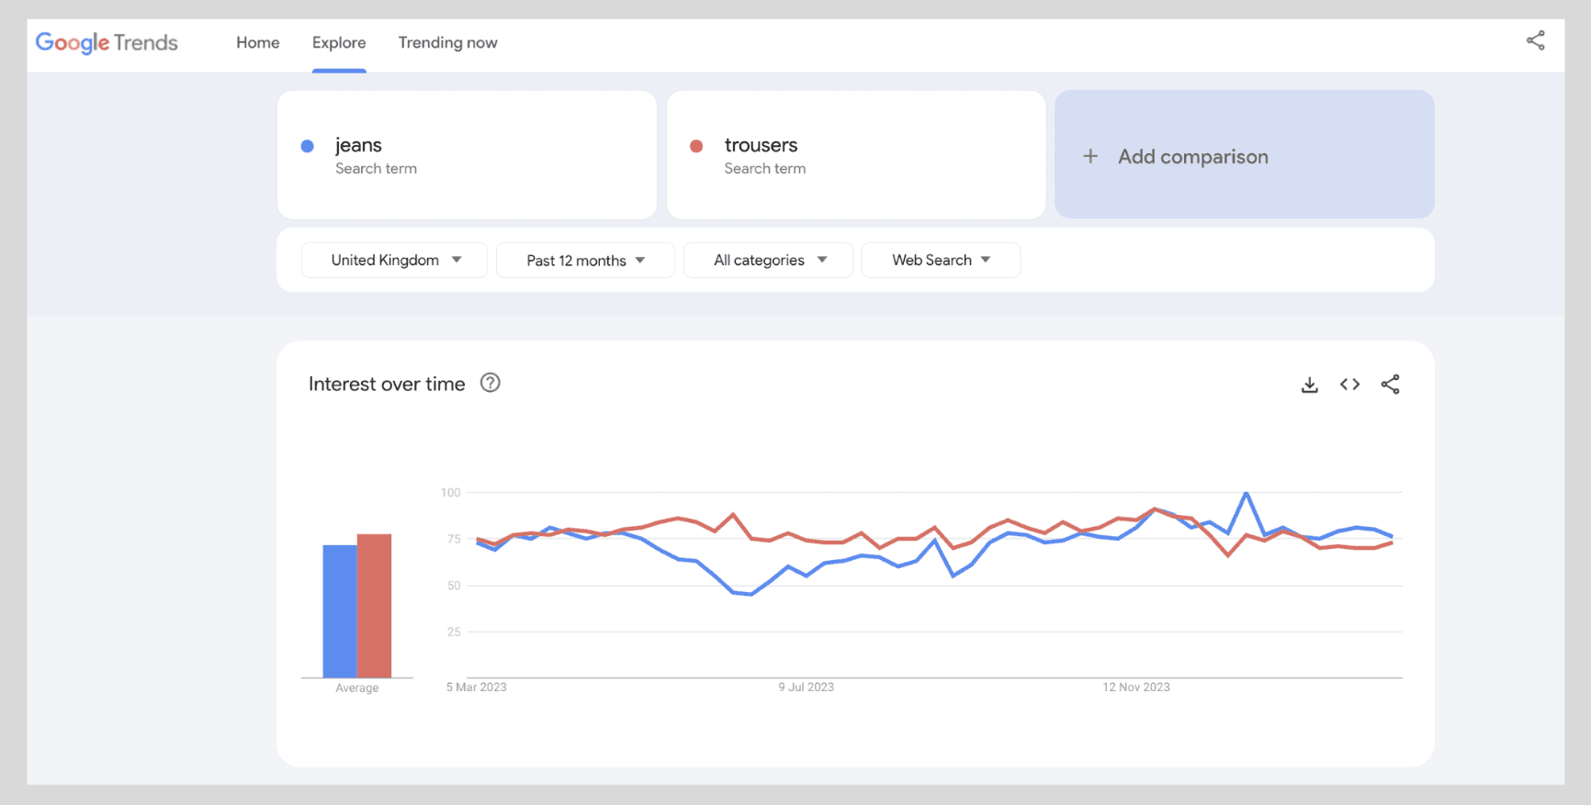
Task: Edit the trousers search term field
Action: click(x=855, y=154)
